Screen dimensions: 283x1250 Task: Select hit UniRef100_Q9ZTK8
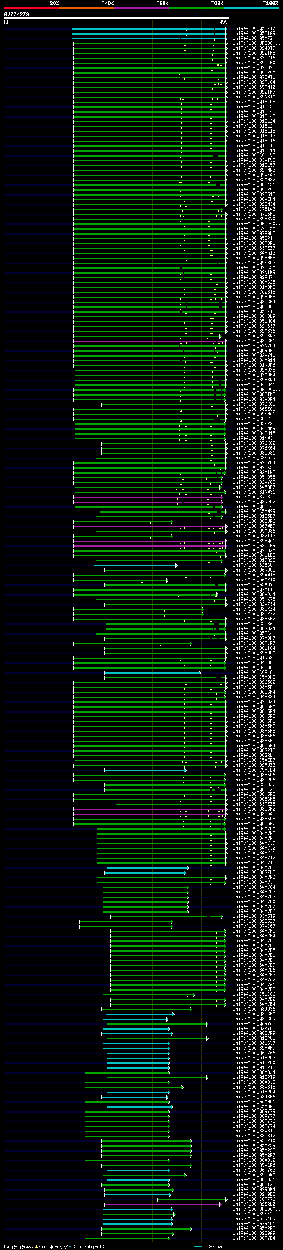(x=254, y=53)
